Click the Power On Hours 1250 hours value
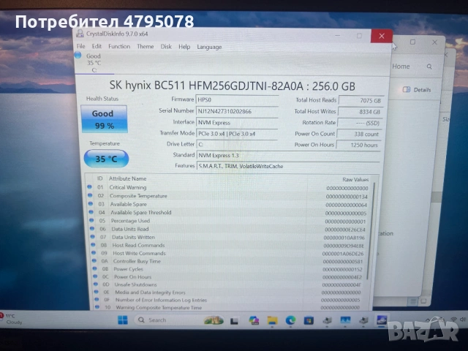Image resolution: width=468 pixels, height=351 pixels. click(358, 145)
